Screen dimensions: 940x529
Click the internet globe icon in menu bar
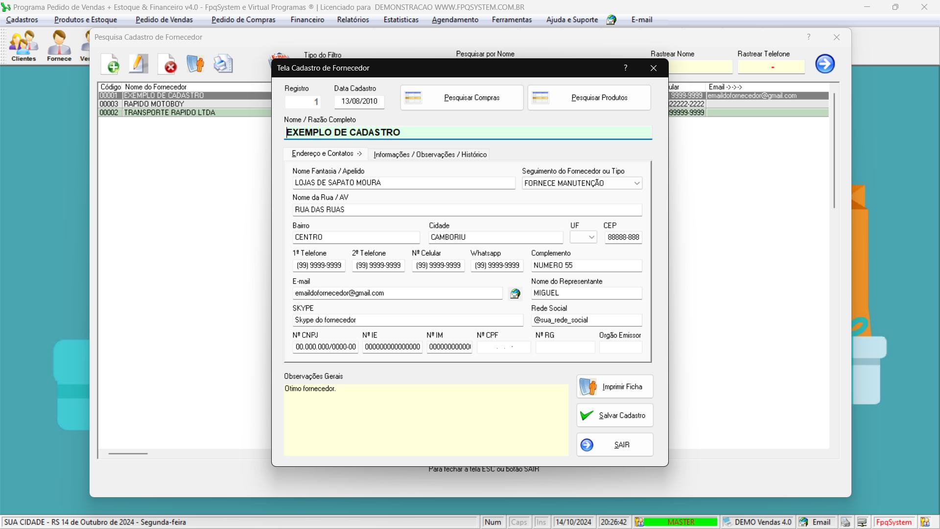(x=611, y=20)
